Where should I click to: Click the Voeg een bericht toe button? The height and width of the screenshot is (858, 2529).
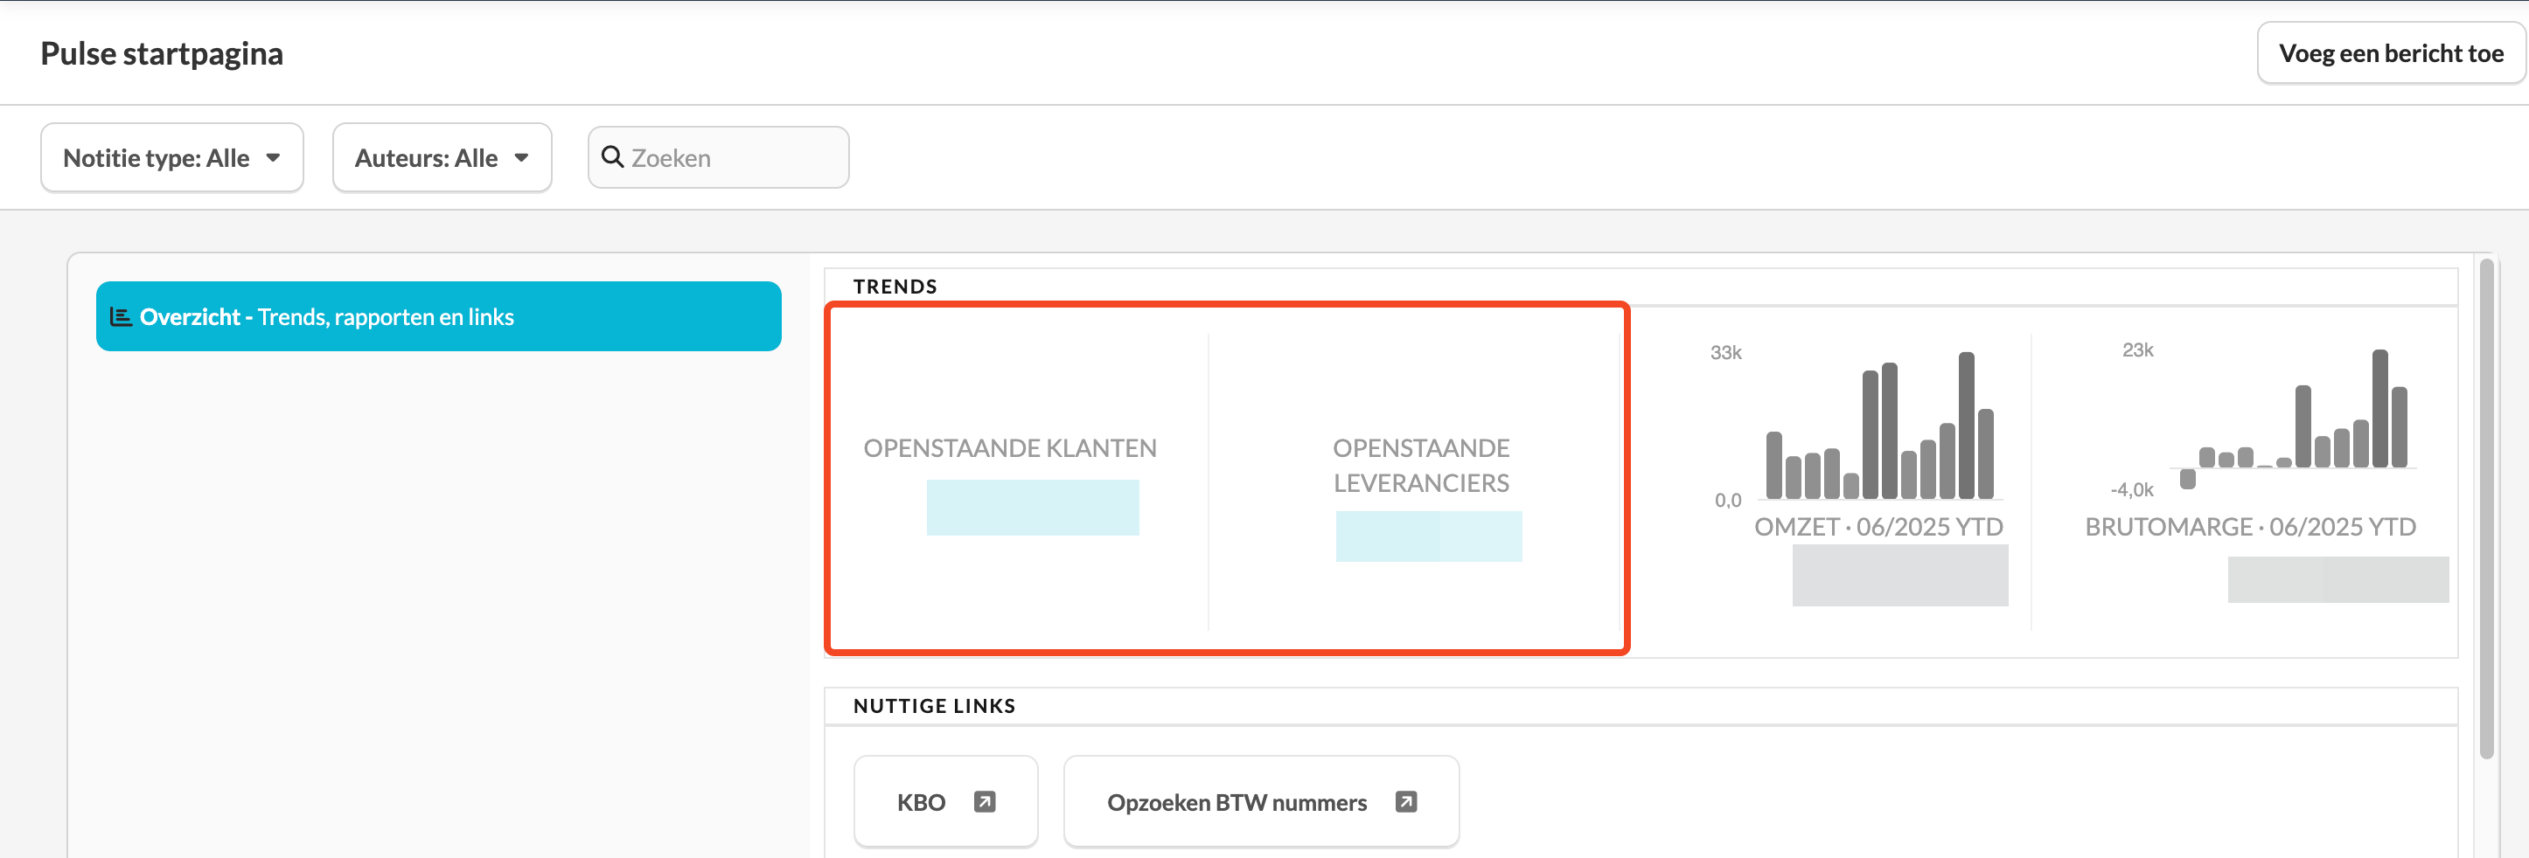pyautogui.click(x=2391, y=53)
